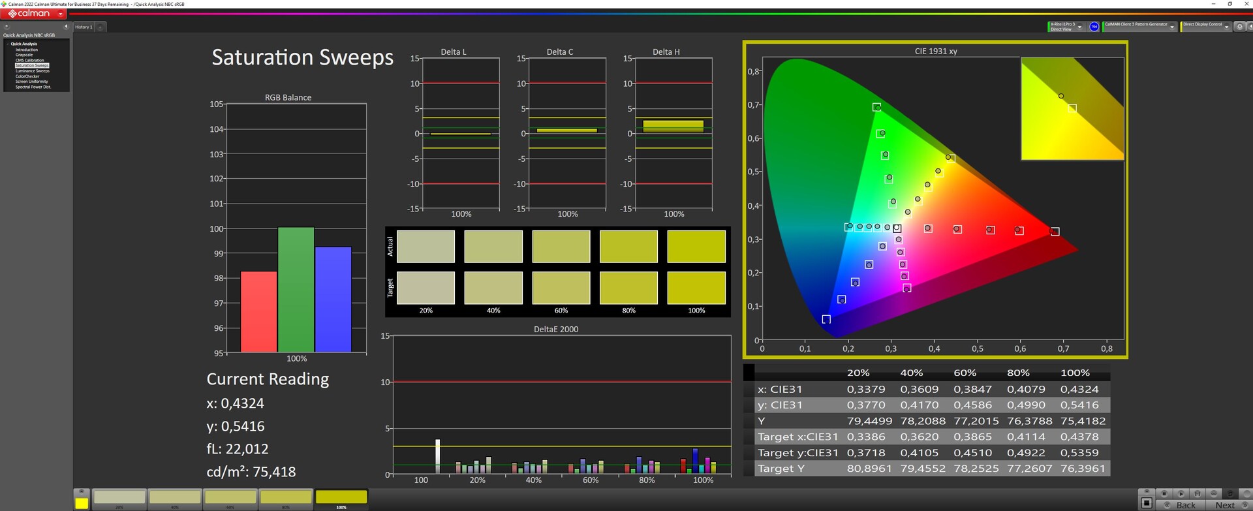Open the Calman logo menu dropdown
Viewport: 1253px width, 511px height.
point(61,14)
